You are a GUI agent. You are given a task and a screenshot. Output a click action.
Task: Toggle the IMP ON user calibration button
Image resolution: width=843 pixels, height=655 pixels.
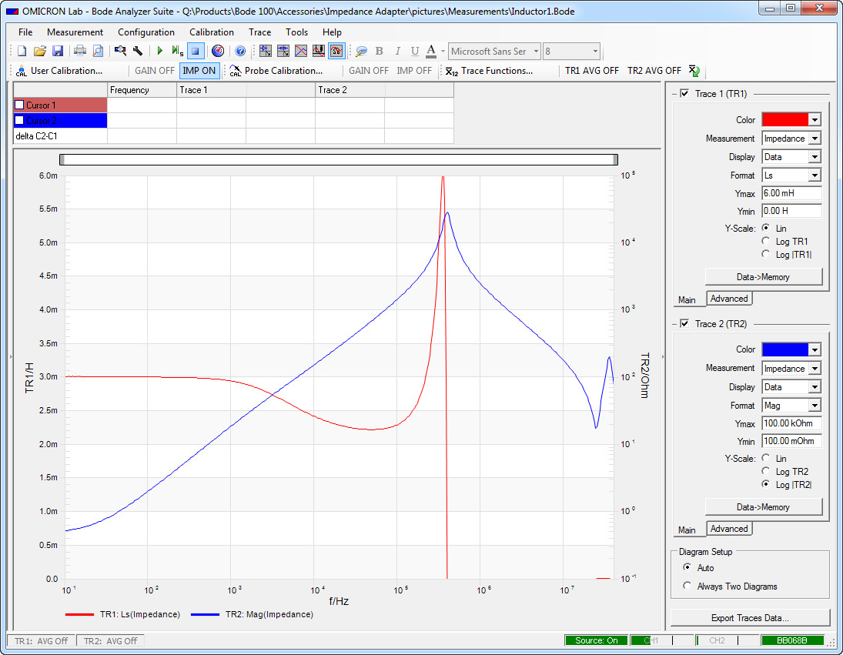199,70
